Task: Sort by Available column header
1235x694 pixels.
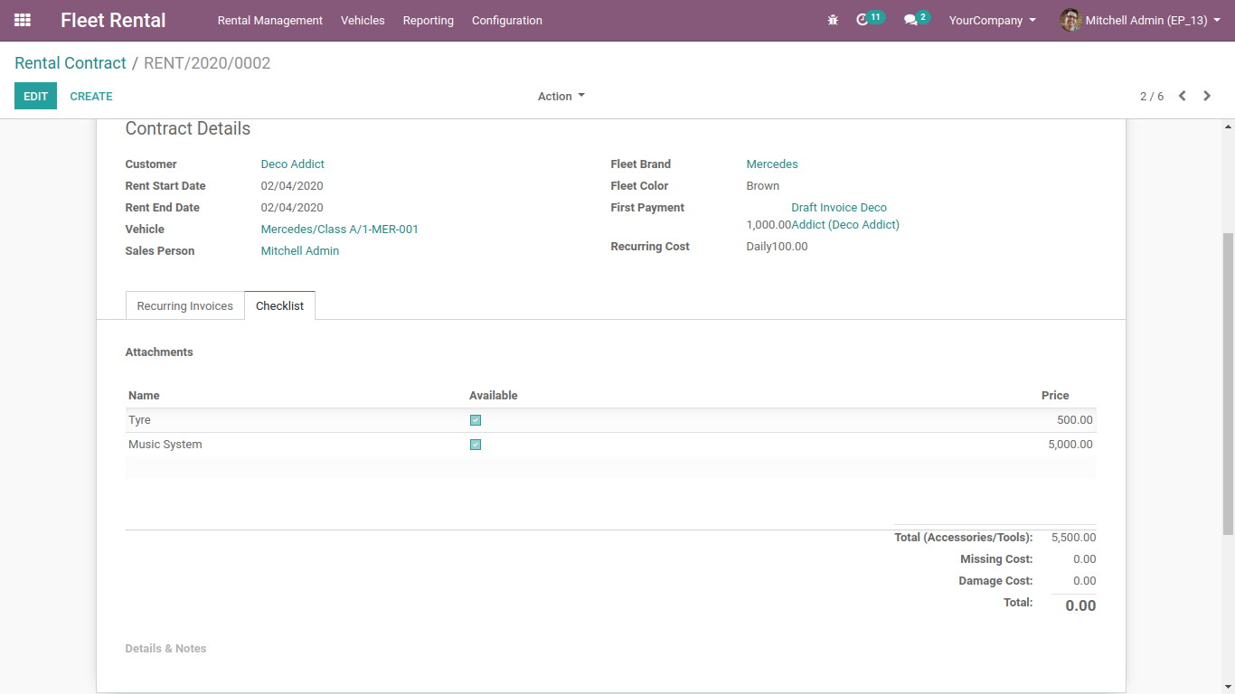Action: tap(494, 396)
